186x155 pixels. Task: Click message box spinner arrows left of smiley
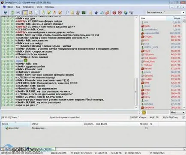click(139, 112)
